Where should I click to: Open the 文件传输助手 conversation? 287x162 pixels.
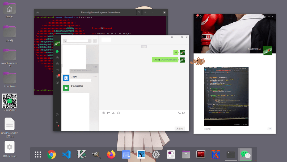(80, 88)
